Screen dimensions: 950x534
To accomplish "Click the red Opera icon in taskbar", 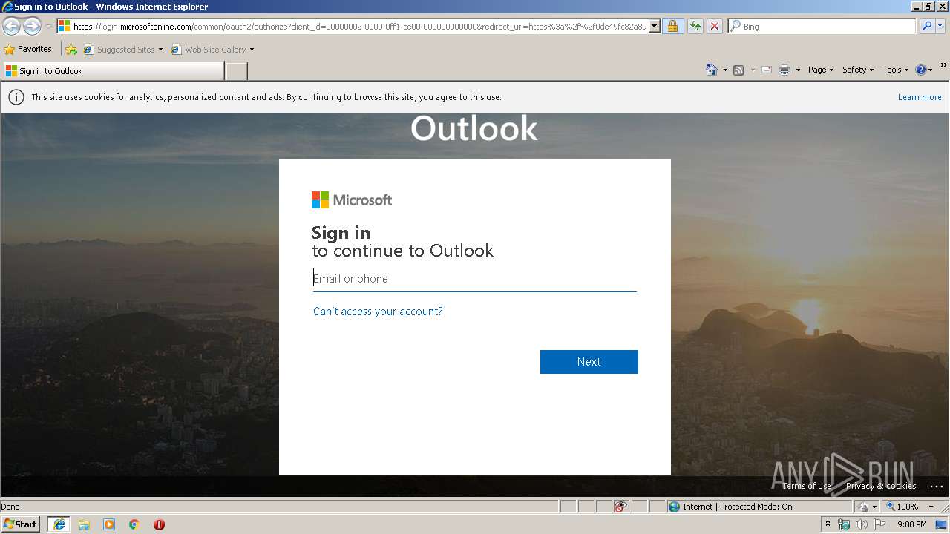I will (159, 524).
